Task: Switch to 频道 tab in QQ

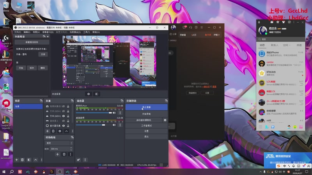Action: pyautogui.click(x=299, y=45)
